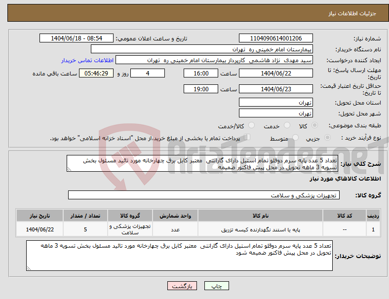The height and width of the screenshot is (299, 389).
Task: Click the واحد شمارش column header
Action: (175, 216)
